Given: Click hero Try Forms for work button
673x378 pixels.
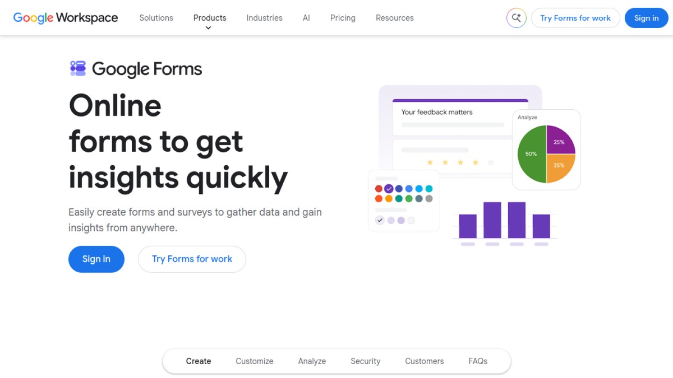Looking at the screenshot, I should (x=192, y=259).
